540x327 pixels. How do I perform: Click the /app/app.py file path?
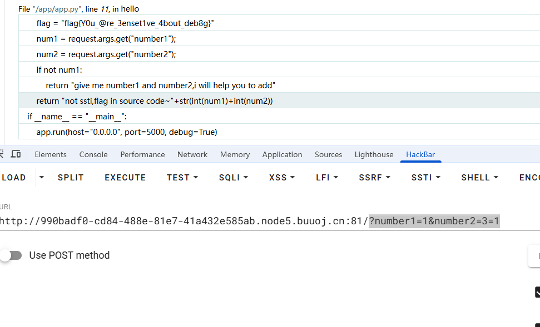[x=57, y=9]
